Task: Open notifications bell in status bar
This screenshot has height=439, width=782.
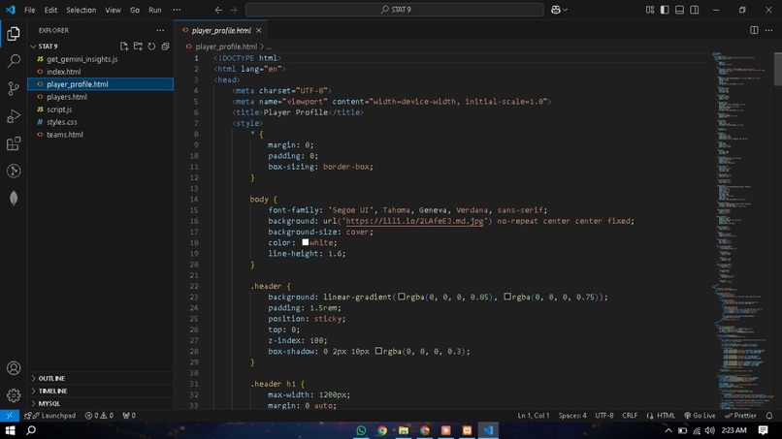Action: (x=769, y=416)
